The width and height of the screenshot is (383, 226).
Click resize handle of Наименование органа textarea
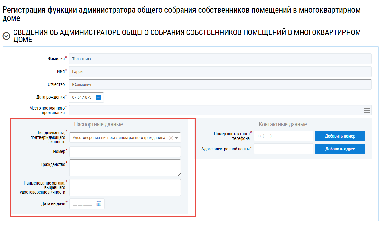pyautogui.click(x=179, y=194)
